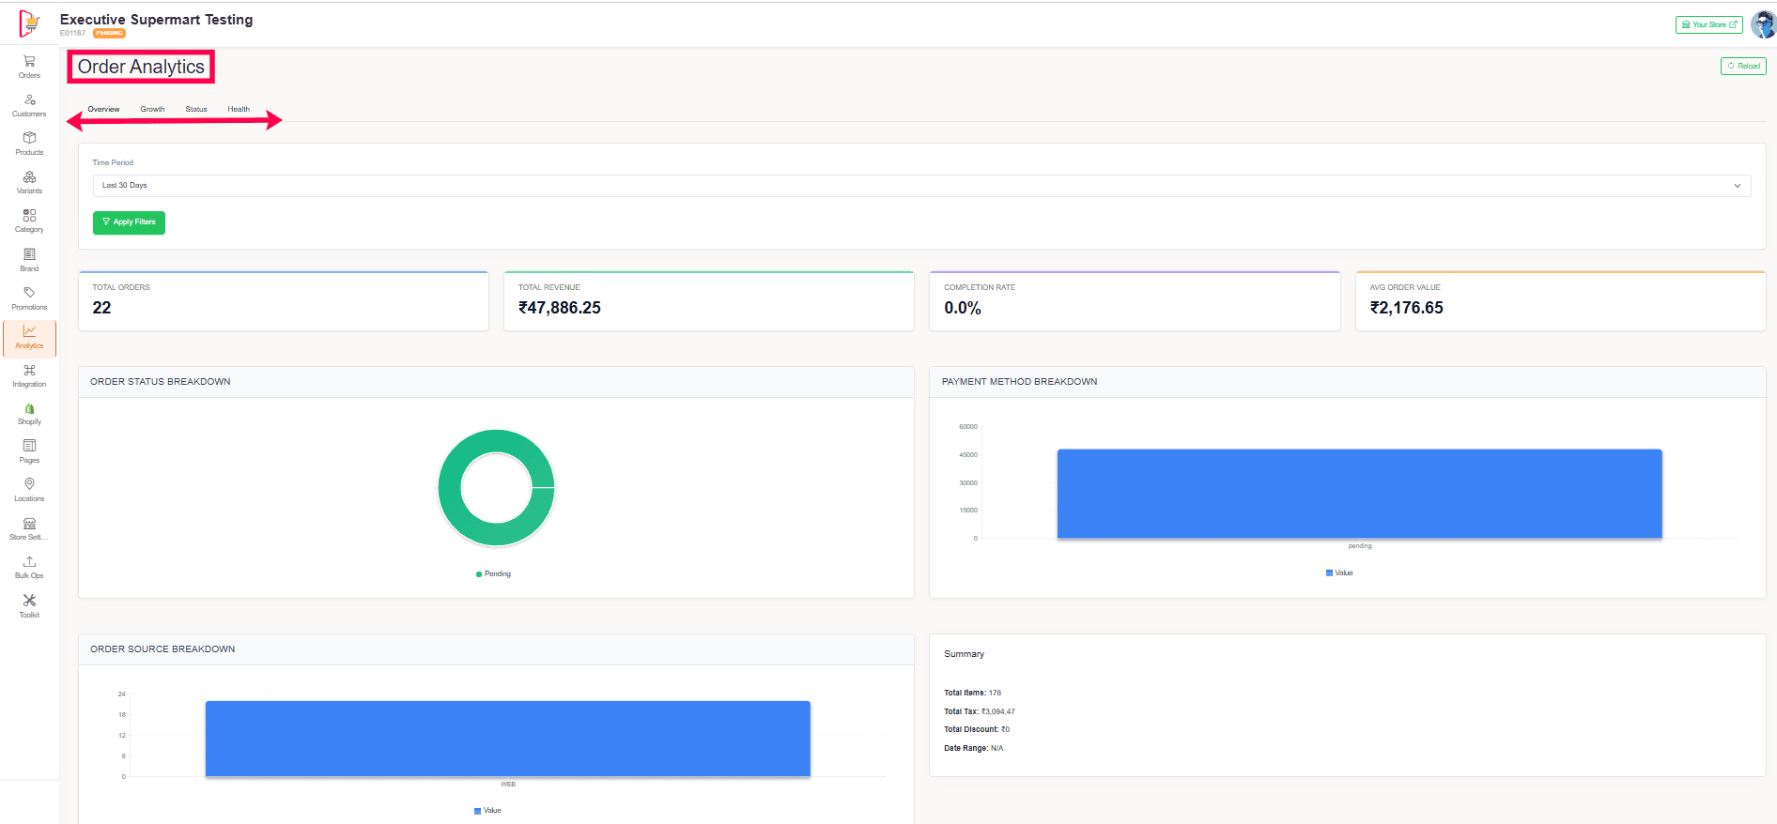Click the dropdown chevron for Last 30 Days
Viewport: 1777px width, 824px height.
[1737, 186]
